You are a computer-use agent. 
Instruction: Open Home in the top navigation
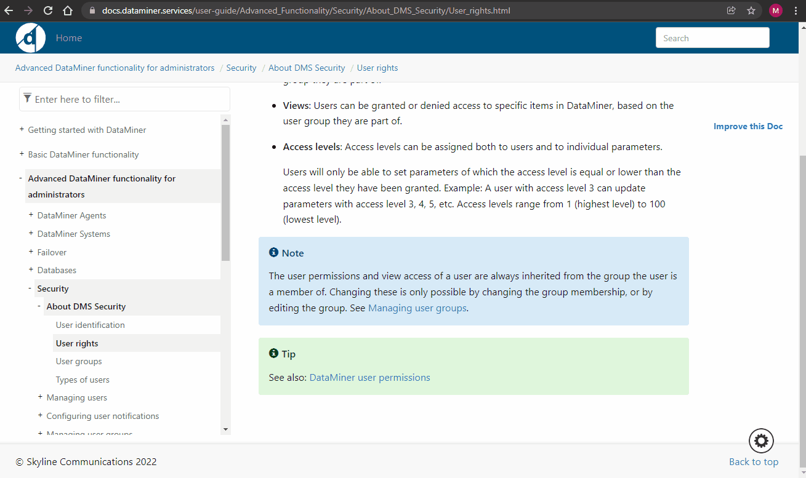pos(69,38)
